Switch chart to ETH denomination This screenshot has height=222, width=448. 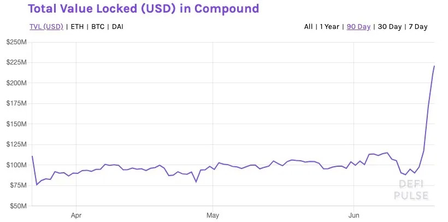(77, 27)
